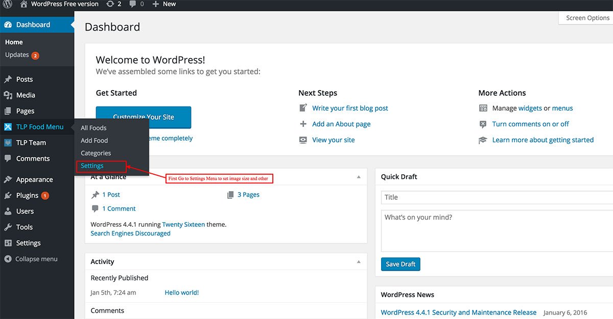The width and height of the screenshot is (613, 319).
Task: Click the Posts pushpin icon
Action: (8, 79)
